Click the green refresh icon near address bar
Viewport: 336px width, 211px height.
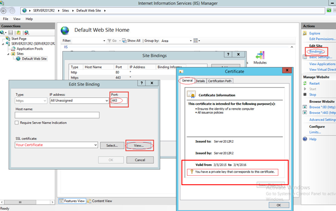(x=329, y=11)
